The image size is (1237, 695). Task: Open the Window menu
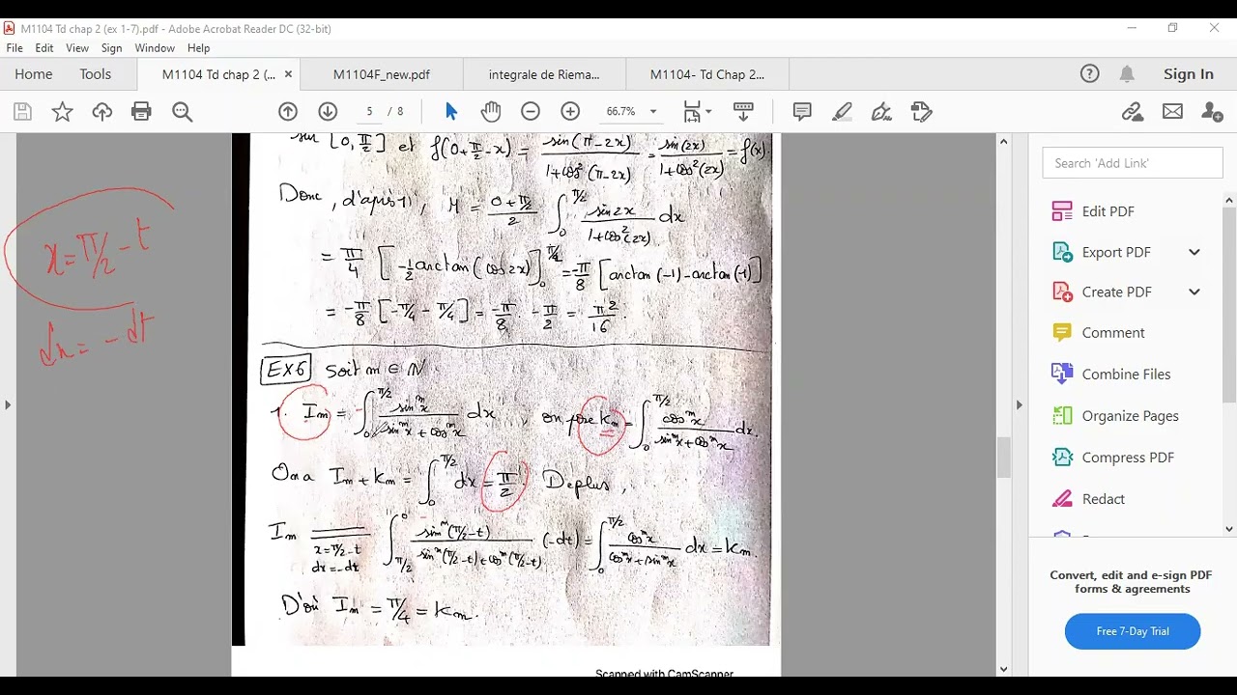pyautogui.click(x=155, y=48)
